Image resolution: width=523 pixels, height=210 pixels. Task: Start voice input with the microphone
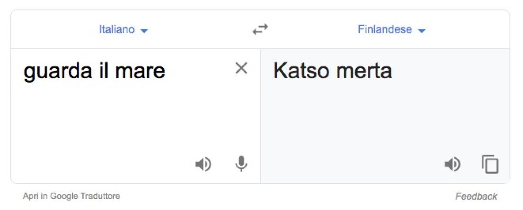[x=241, y=164]
